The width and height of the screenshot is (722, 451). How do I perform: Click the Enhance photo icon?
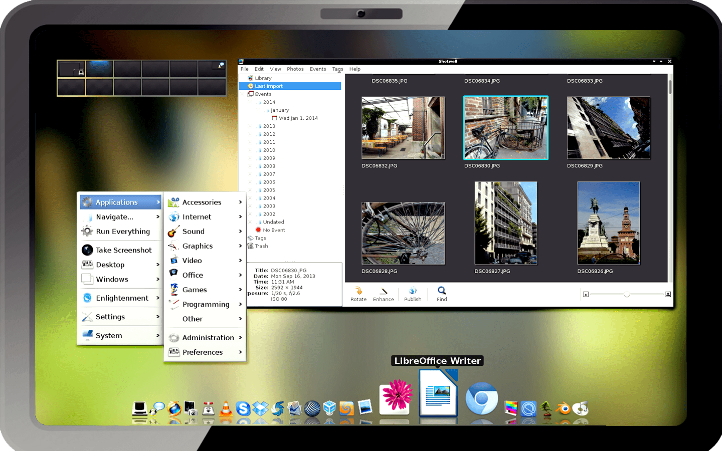point(383,294)
